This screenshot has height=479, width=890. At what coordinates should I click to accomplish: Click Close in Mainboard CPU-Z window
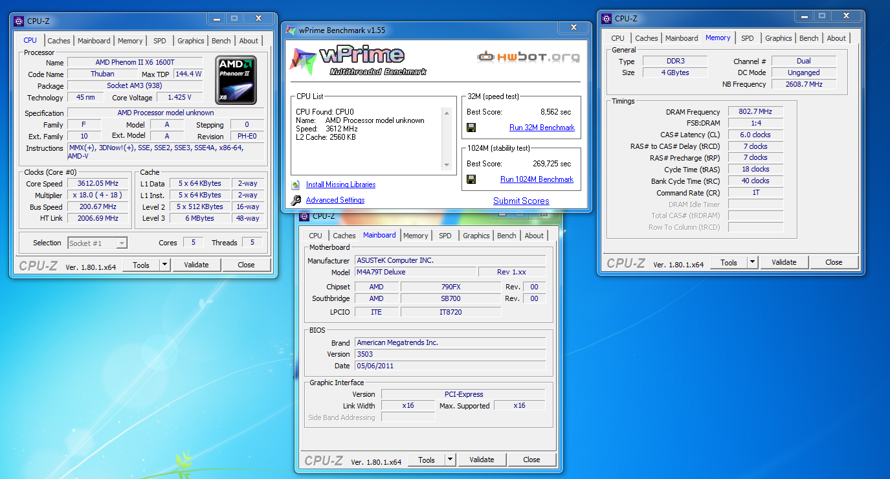point(531,460)
